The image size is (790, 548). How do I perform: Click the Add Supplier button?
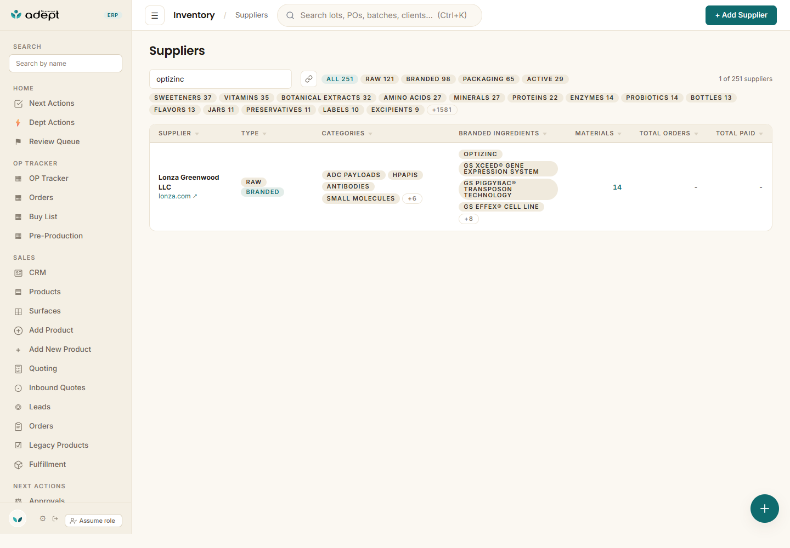(x=741, y=15)
